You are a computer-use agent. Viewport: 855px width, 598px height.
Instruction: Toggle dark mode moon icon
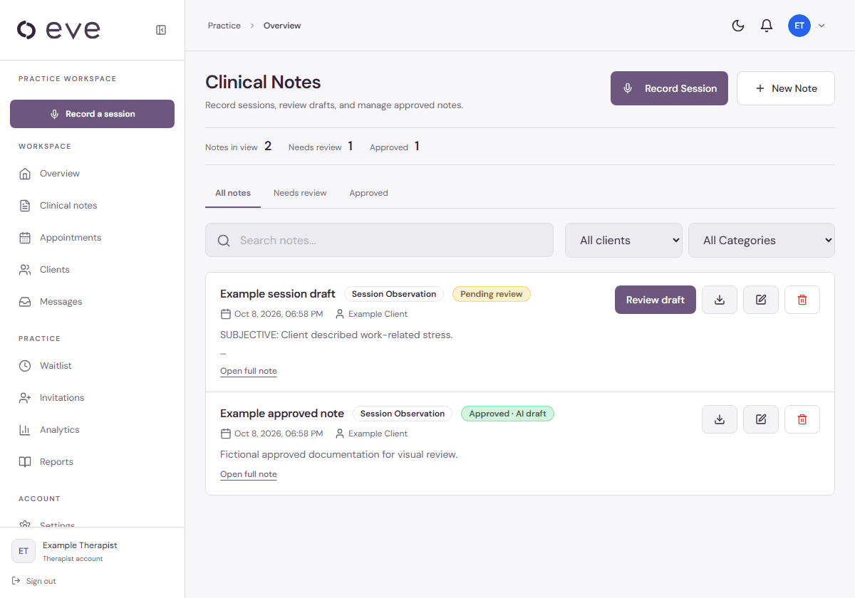tap(738, 26)
